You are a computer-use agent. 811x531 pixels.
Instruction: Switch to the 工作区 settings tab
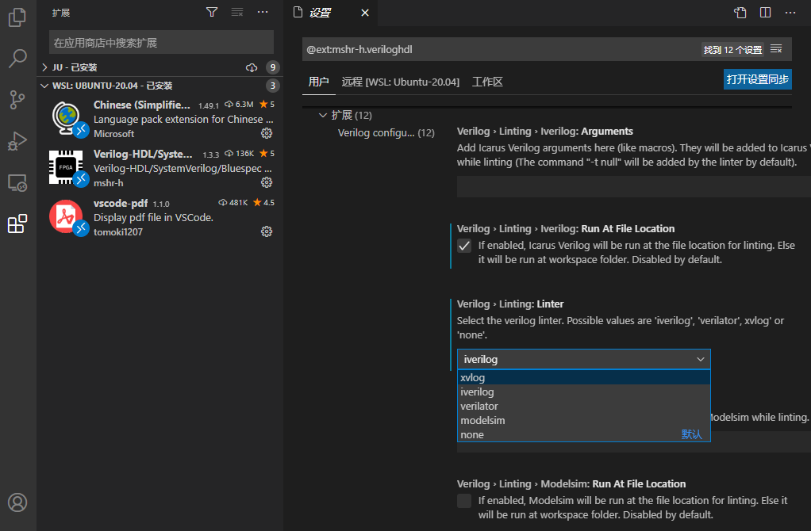pyautogui.click(x=487, y=82)
